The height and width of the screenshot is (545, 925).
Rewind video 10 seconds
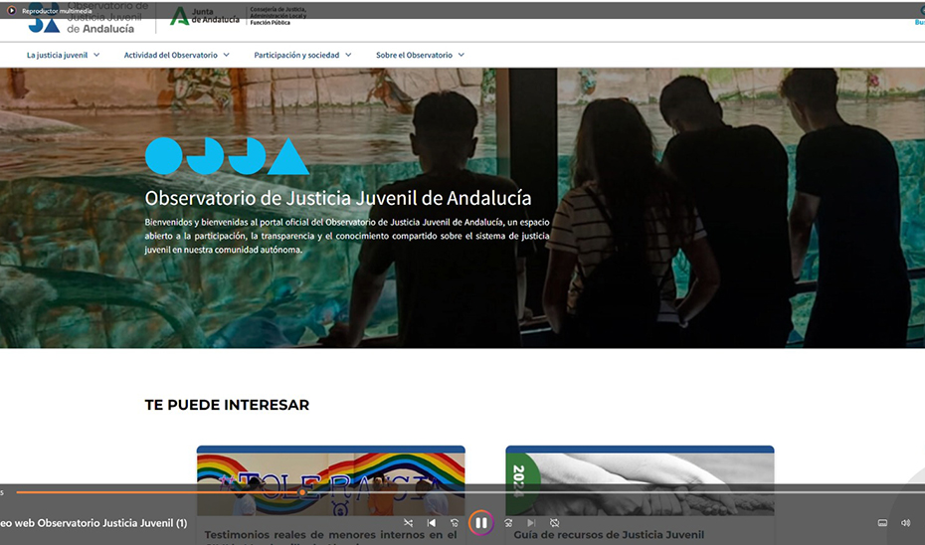tap(455, 523)
